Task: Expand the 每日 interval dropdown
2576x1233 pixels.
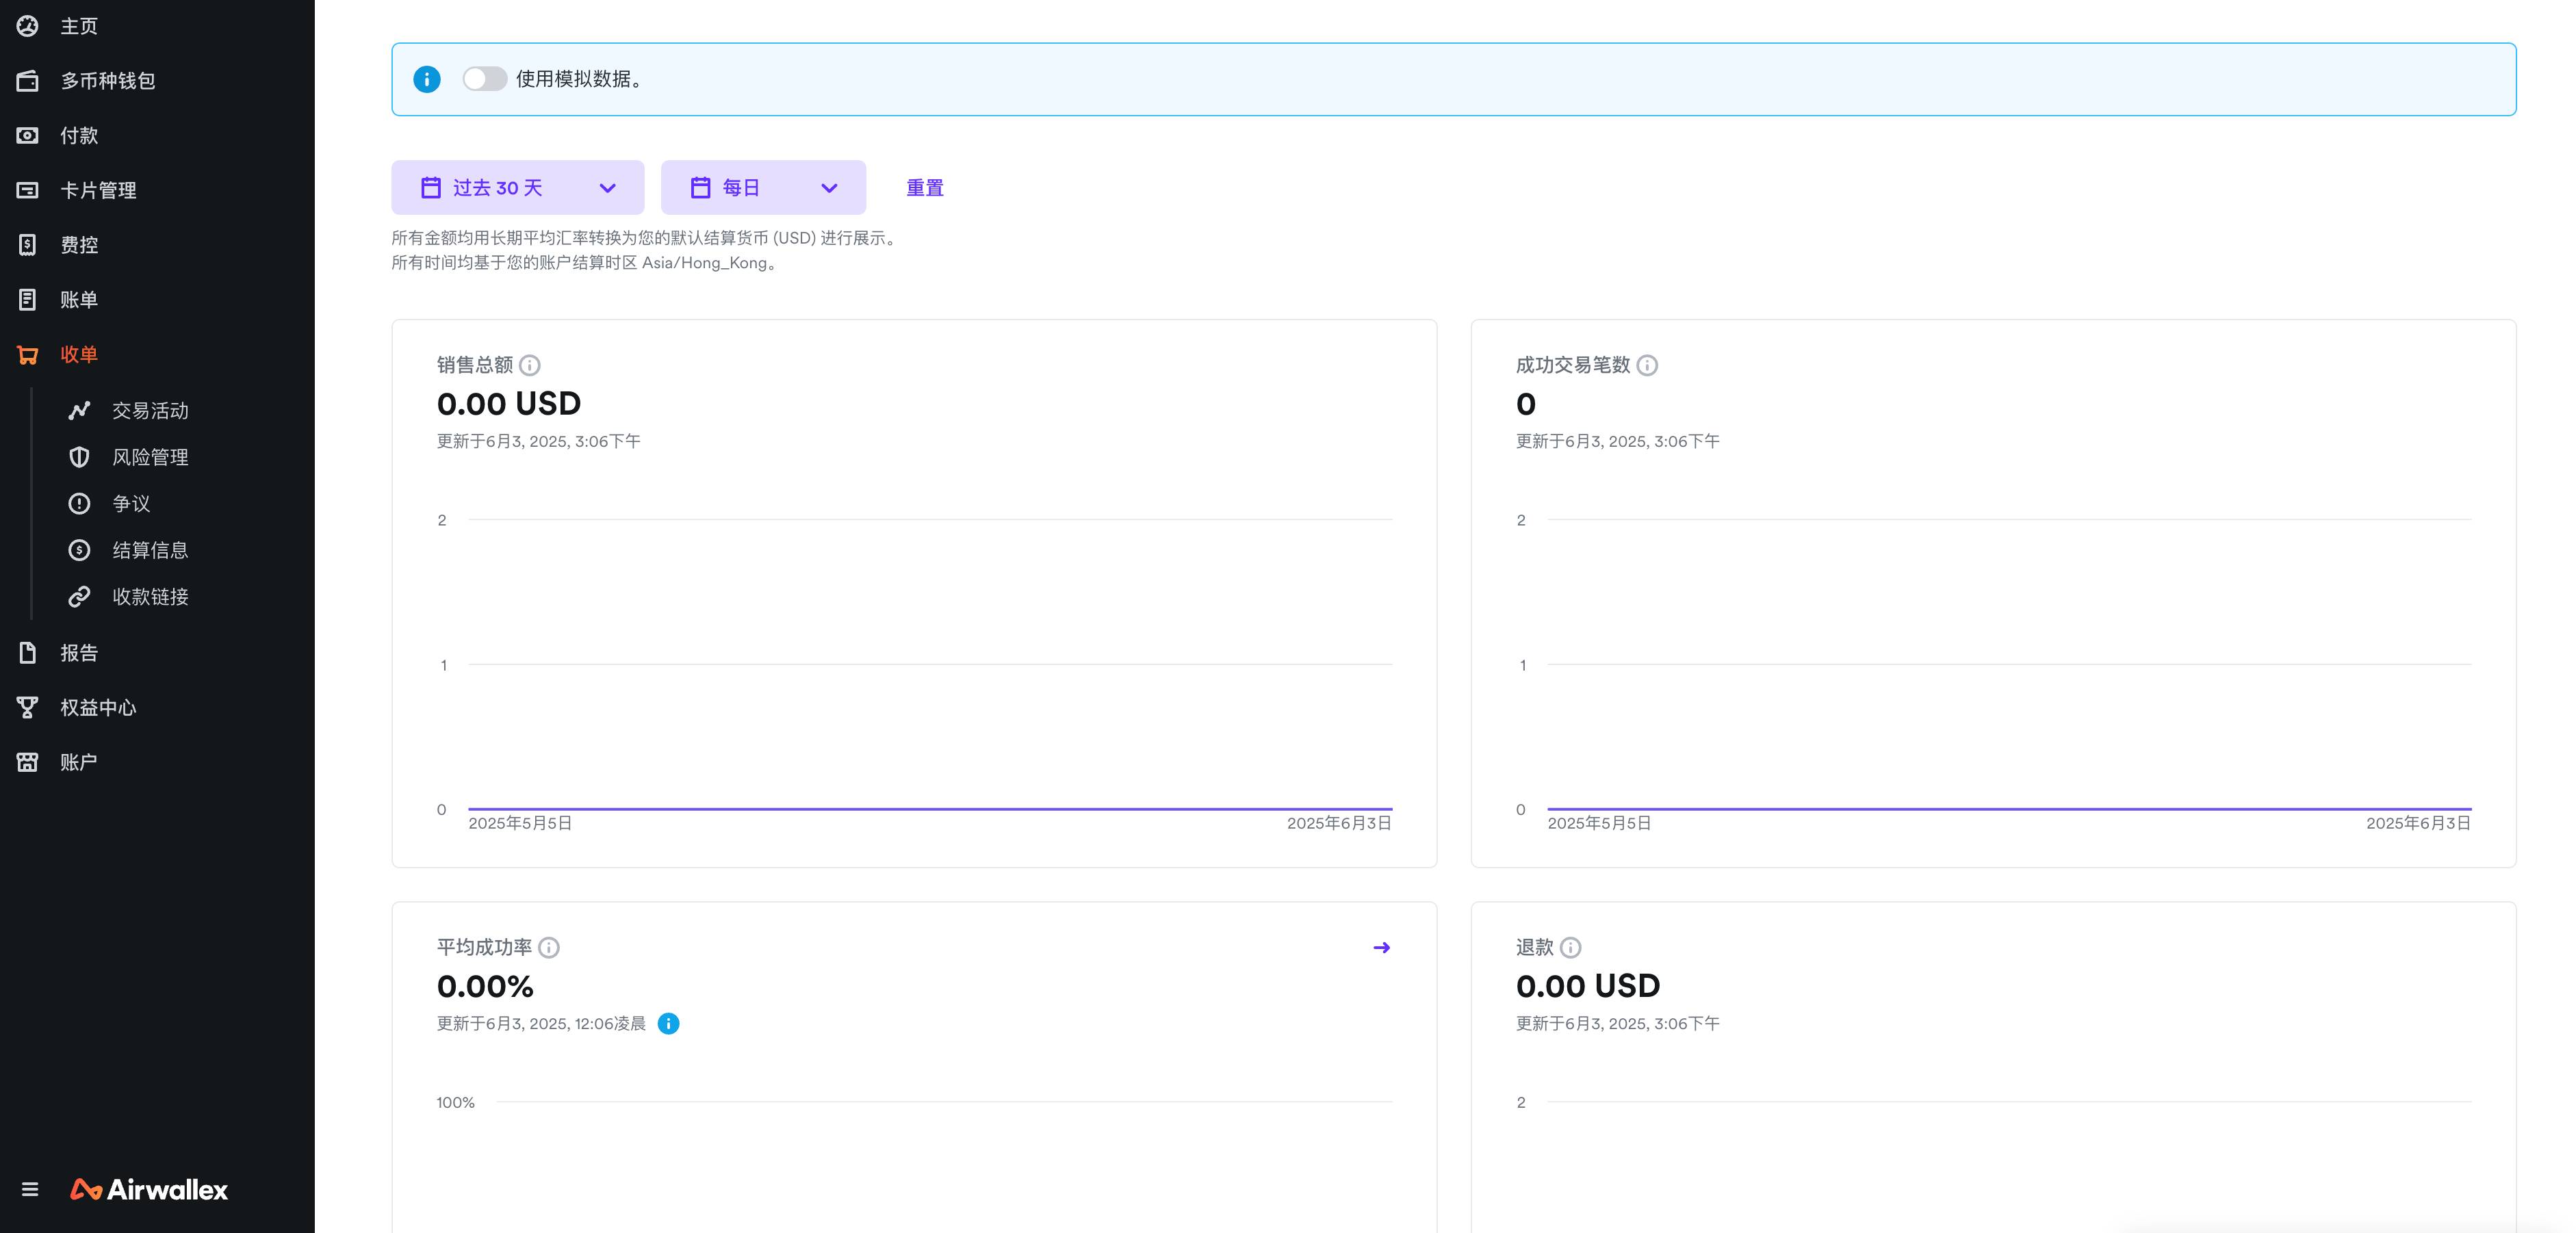Action: click(763, 188)
